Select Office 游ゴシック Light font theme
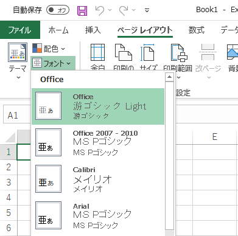Screen dimensions: 238x236 pyautogui.click(x=98, y=106)
